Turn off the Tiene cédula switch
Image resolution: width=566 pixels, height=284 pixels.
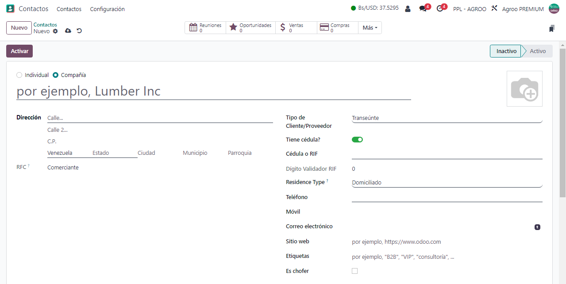[357, 140]
